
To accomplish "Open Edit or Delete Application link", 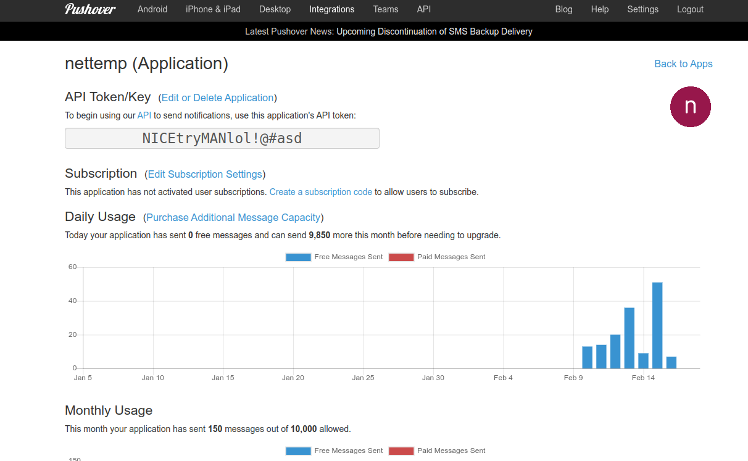I will 218,98.
